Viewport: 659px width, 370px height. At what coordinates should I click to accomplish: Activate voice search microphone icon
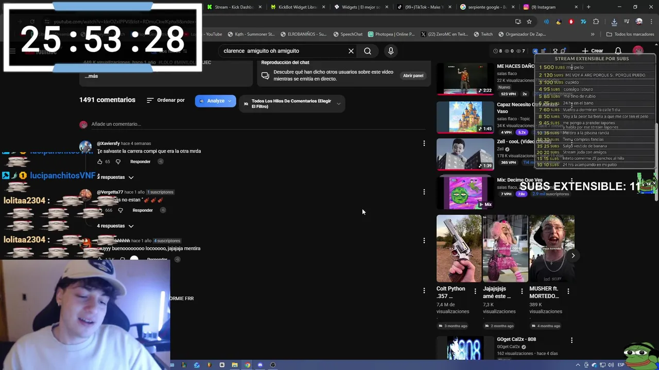(x=391, y=51)
